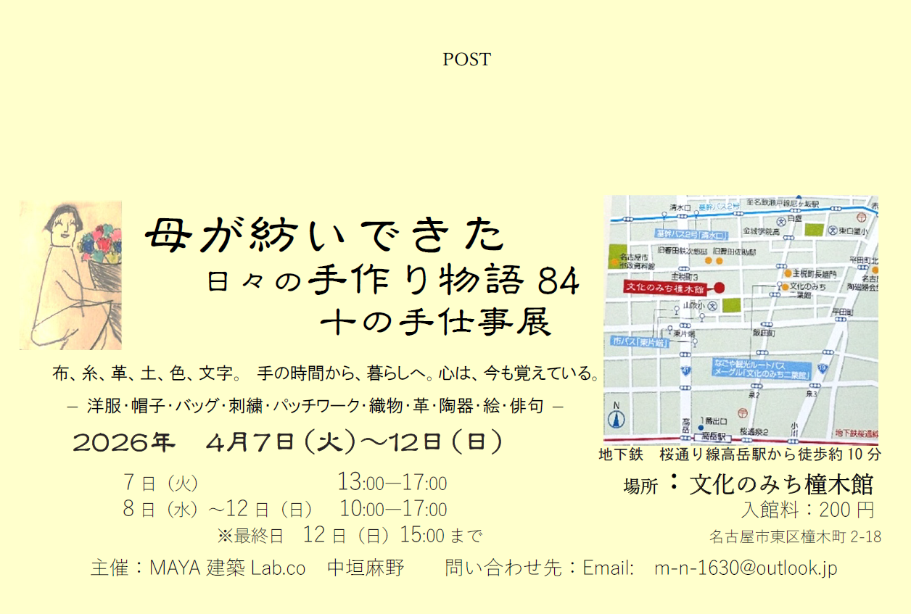Click the address 名古屋市東区撞木町 2-18
Image resolution: width=911 pixels, height=614 pixels.
click(795, 537)
